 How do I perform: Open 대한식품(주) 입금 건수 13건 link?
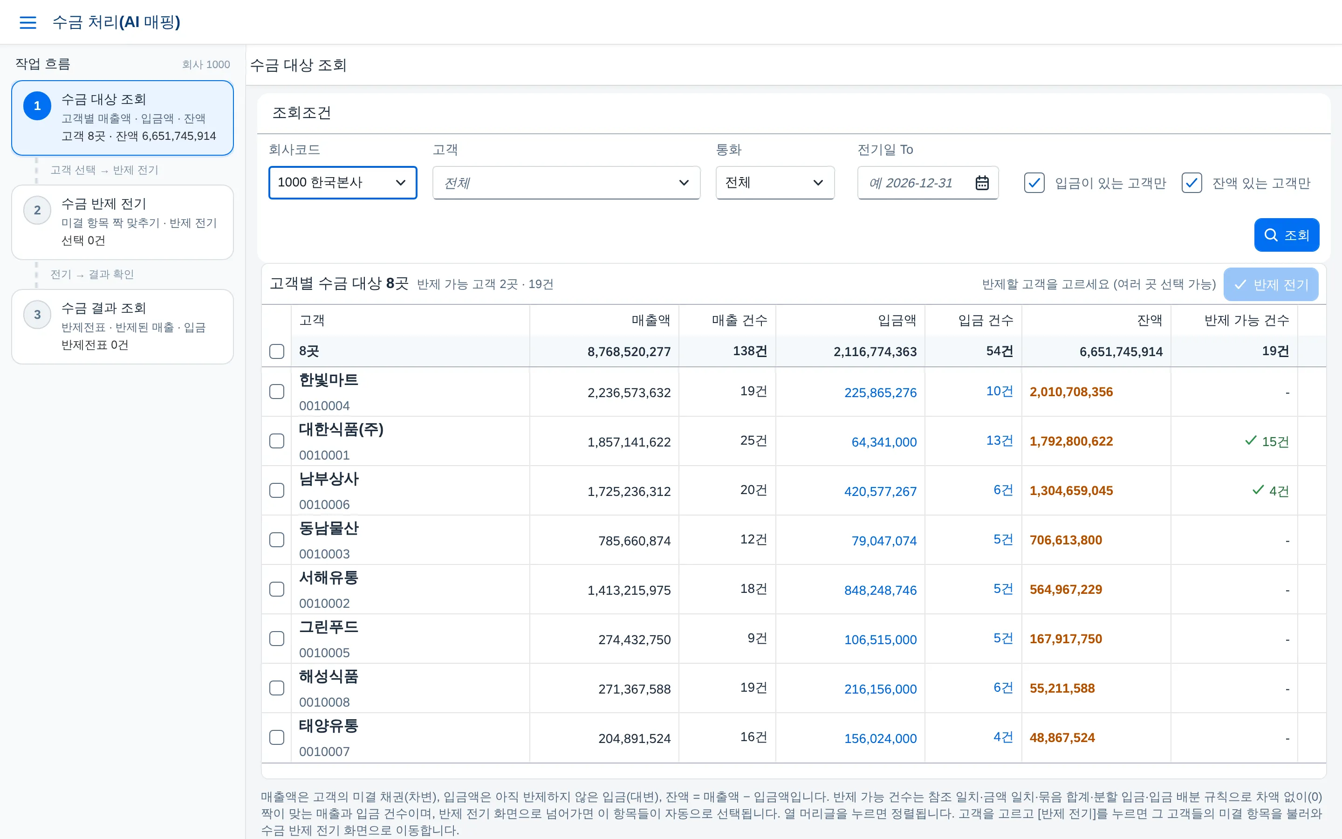pyautogui.click(x=1000, y=440)
